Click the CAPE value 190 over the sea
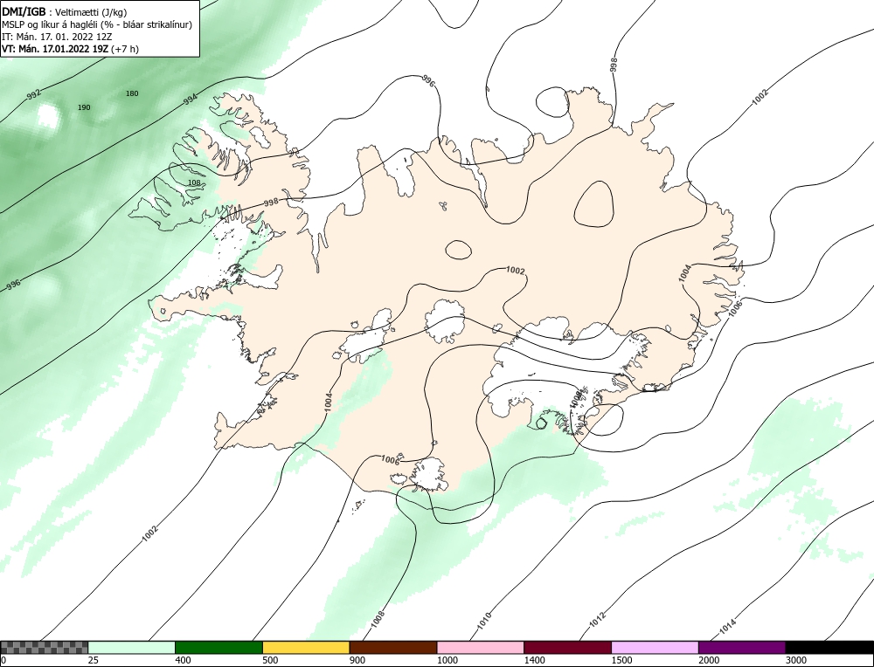The image size is (874, 667). coord(84,107)
